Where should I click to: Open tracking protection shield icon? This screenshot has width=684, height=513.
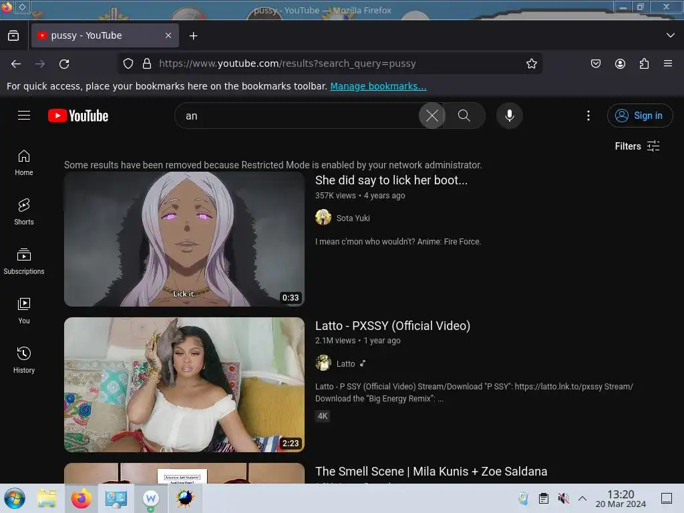point(128,63)
